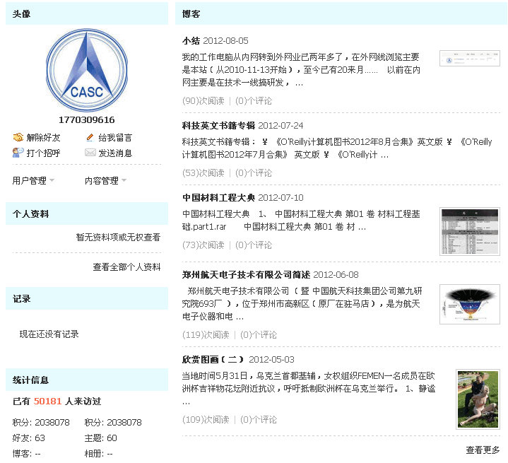Click 博客: -- in statistics
Image resolution: width=508 pixels, height=463 pixels.
point(27,453)
